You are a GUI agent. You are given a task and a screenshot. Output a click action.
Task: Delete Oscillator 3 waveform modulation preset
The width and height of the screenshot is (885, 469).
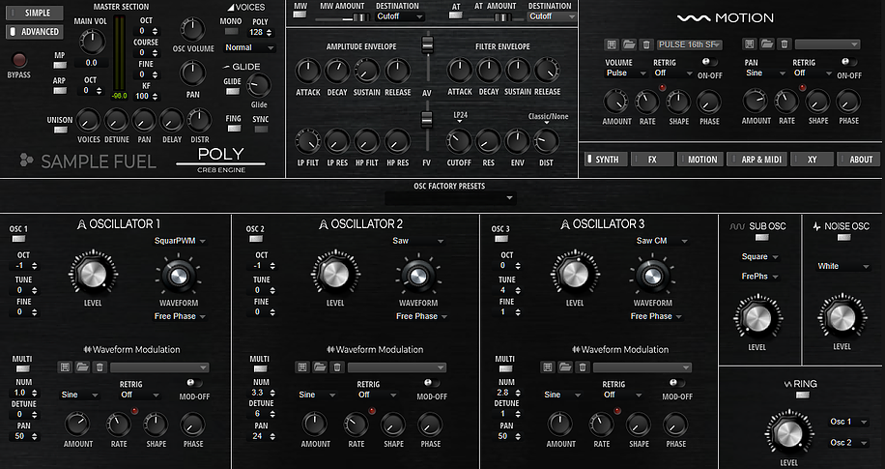pos(583,367)
